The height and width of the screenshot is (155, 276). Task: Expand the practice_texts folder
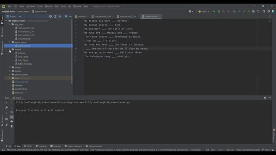pyautogui.click(x=9, y=74)
